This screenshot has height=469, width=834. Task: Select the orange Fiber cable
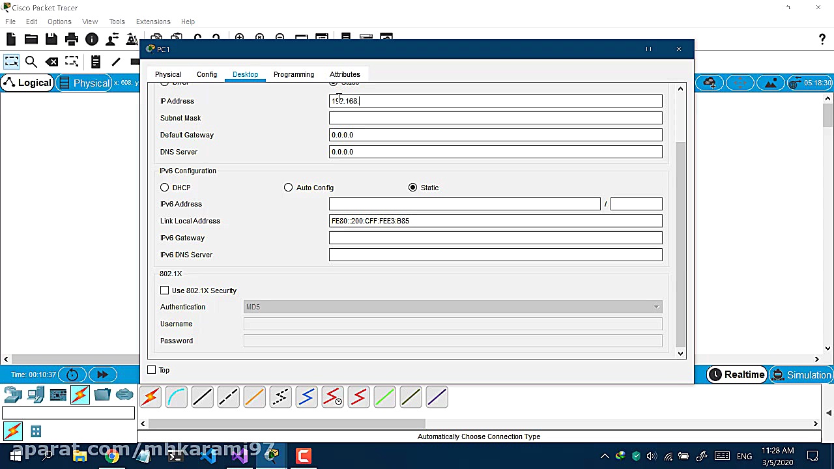(254, 397)
